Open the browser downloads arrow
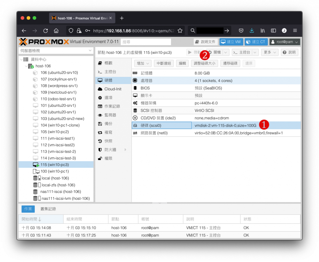The width and height of the screenshot is (319, 262). (x=252, y=31)
